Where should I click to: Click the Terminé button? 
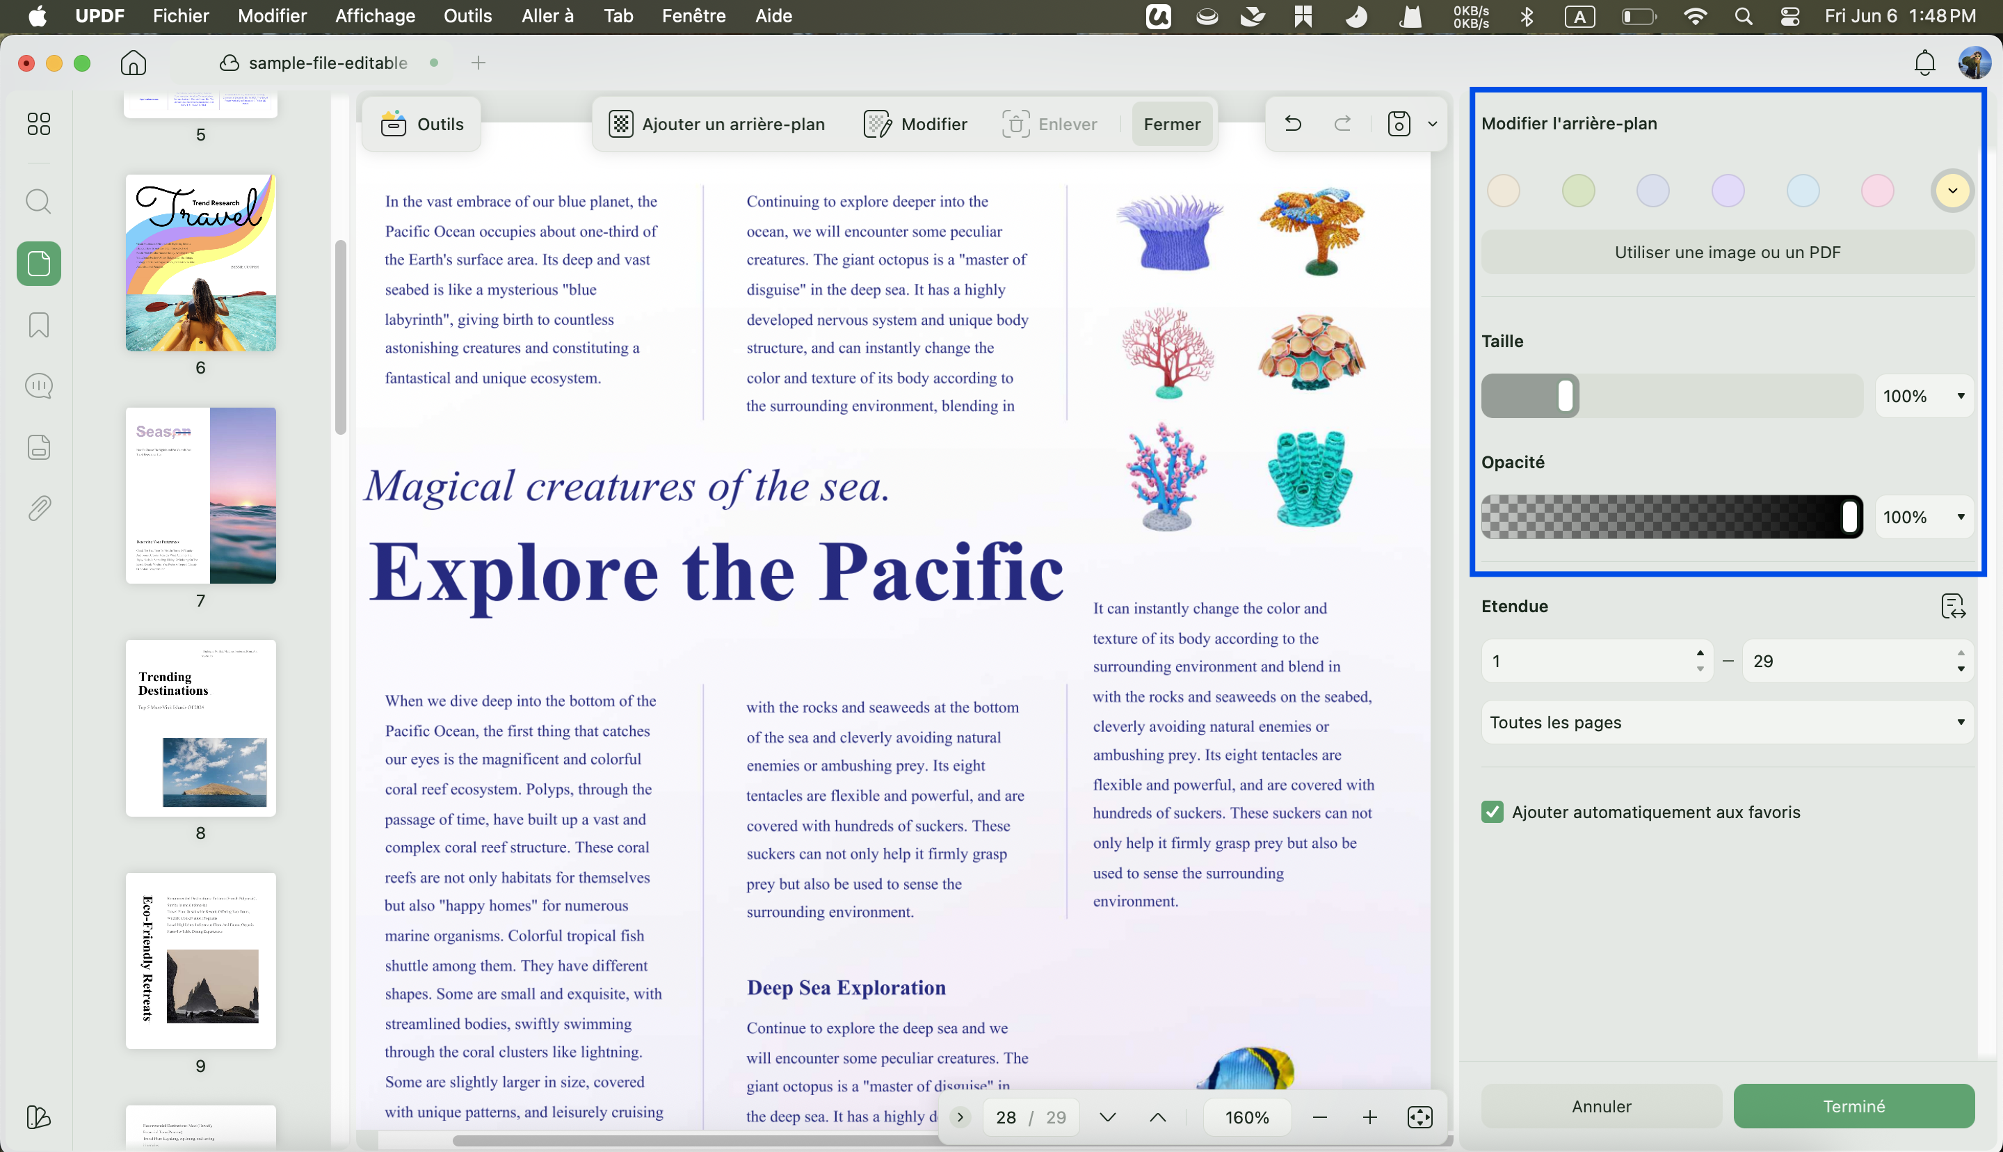[1853, 1106]
